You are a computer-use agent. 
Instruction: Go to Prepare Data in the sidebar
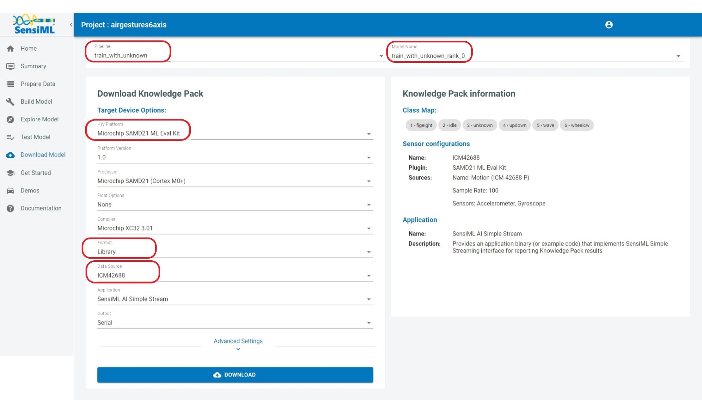[x=38, y=84]
